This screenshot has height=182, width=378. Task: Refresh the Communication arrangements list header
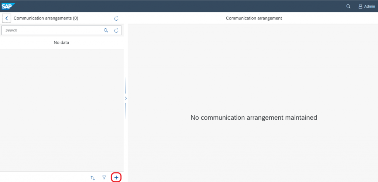pos(116,18)
